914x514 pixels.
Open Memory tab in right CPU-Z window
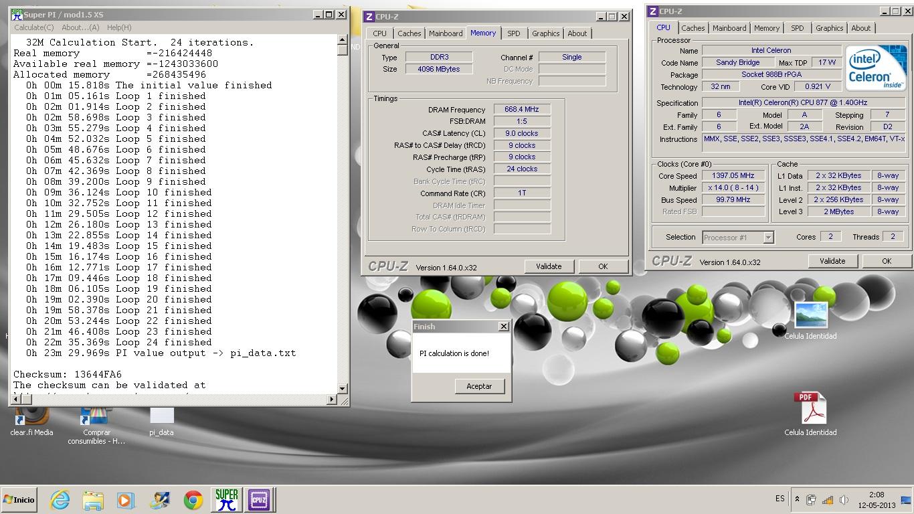pyautogui.click(x=767, y=28)
